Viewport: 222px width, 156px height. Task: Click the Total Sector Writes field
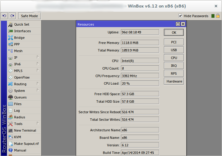(140, 120)
